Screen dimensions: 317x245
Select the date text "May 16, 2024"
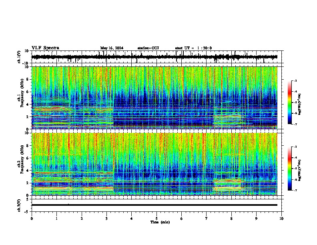pyautogui.click(x=112, y=48)
